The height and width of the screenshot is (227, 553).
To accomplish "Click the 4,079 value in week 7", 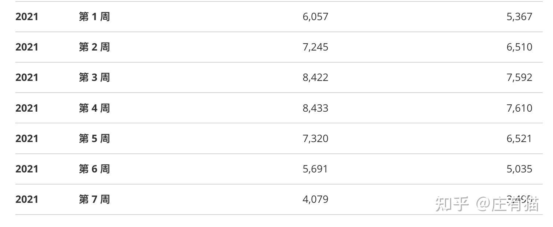I will tap(315, 200).
